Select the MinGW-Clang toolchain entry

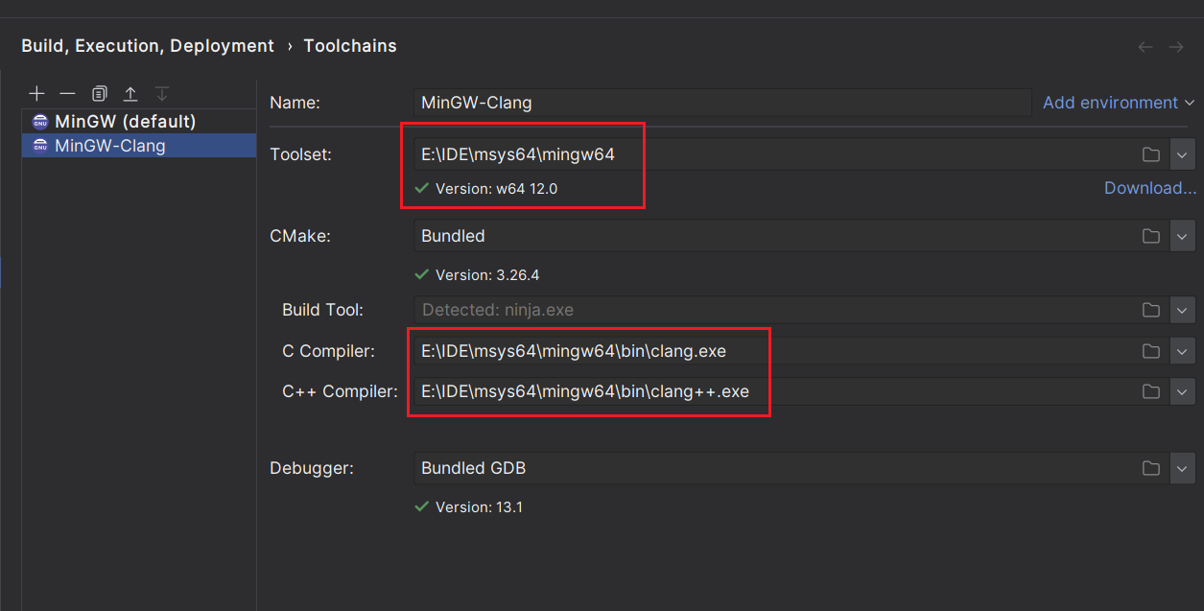(110, 146)
